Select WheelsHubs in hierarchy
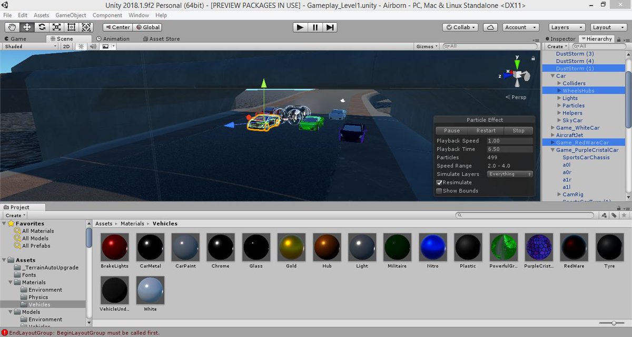The image size is (632, 337). pos(578,91)
